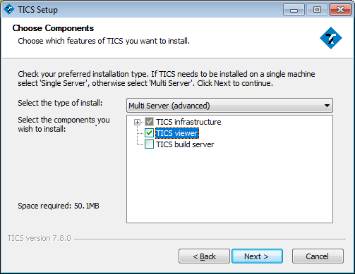Open the install type dropdown arrow
Screen dimensions: 355x274
click(x=327, y=106)
